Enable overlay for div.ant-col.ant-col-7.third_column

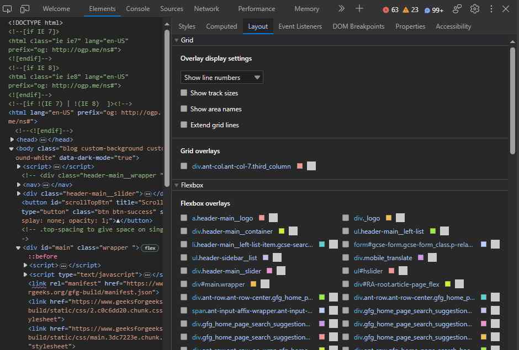pyautogui.click(x=184, y=166)
